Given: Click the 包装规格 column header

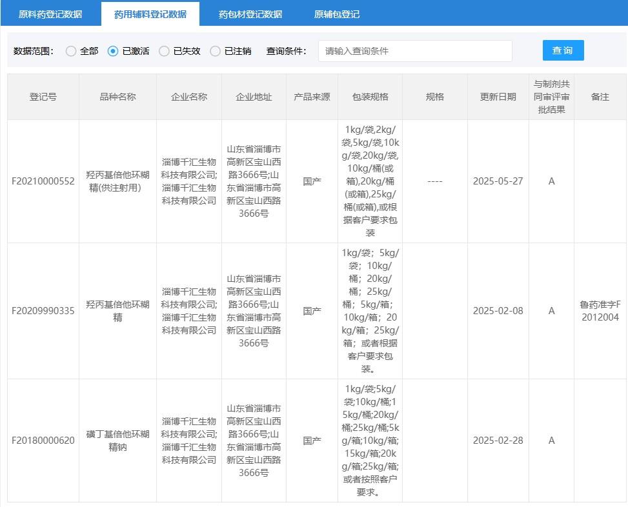Looking at the screenshot, I should [370, 97].
